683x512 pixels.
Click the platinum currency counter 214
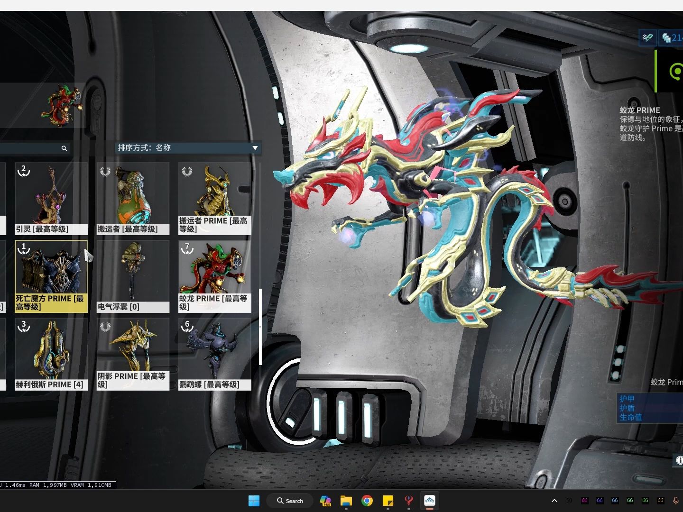(x=672, y=37)
